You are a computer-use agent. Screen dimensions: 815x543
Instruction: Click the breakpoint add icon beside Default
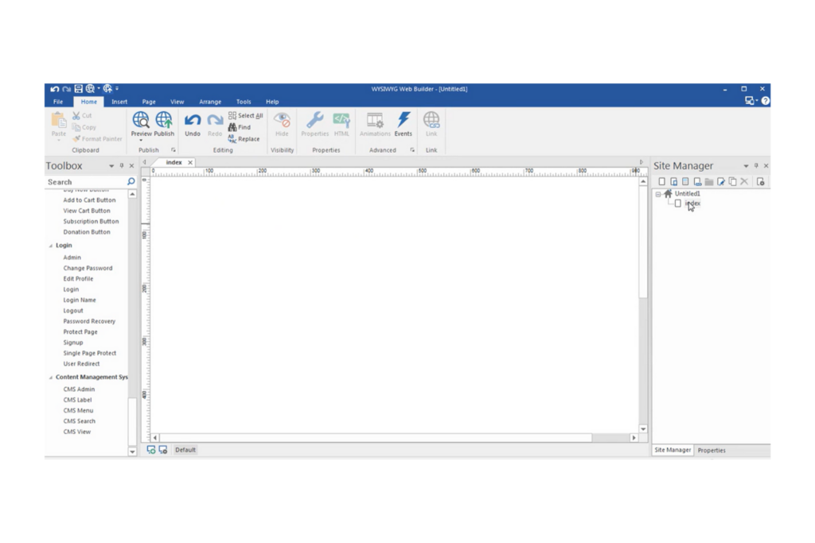coord(151,449)
